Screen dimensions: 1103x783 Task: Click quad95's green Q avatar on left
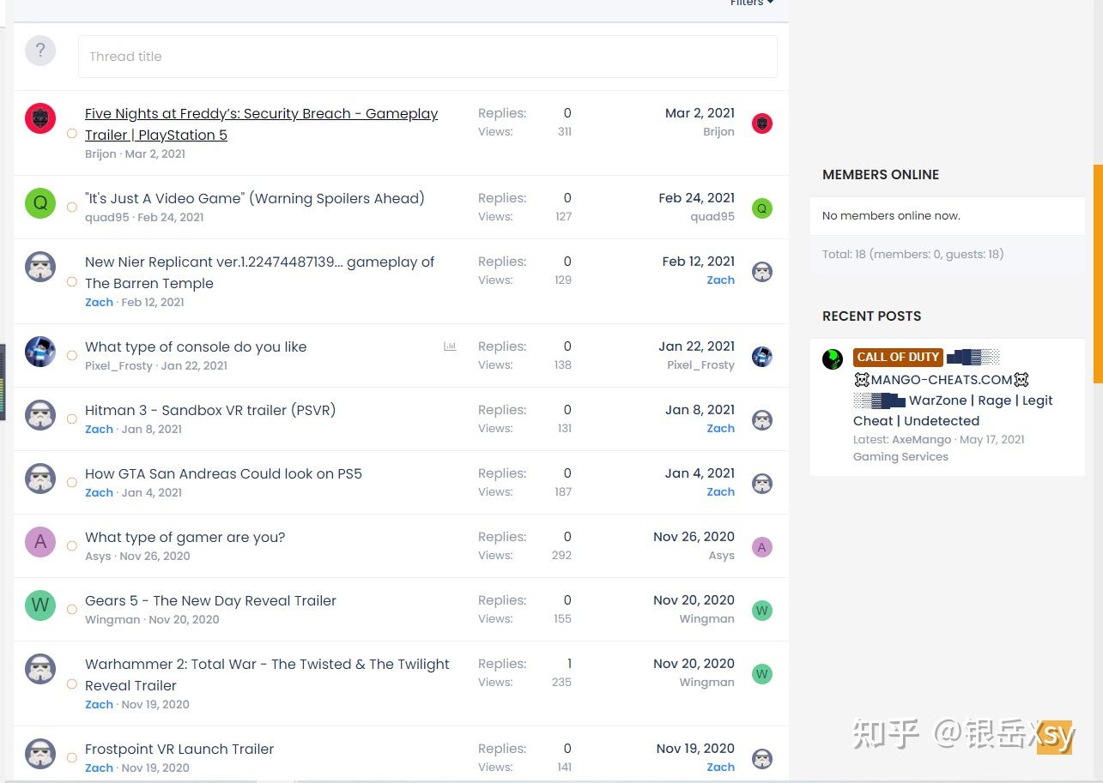point(40,203)
